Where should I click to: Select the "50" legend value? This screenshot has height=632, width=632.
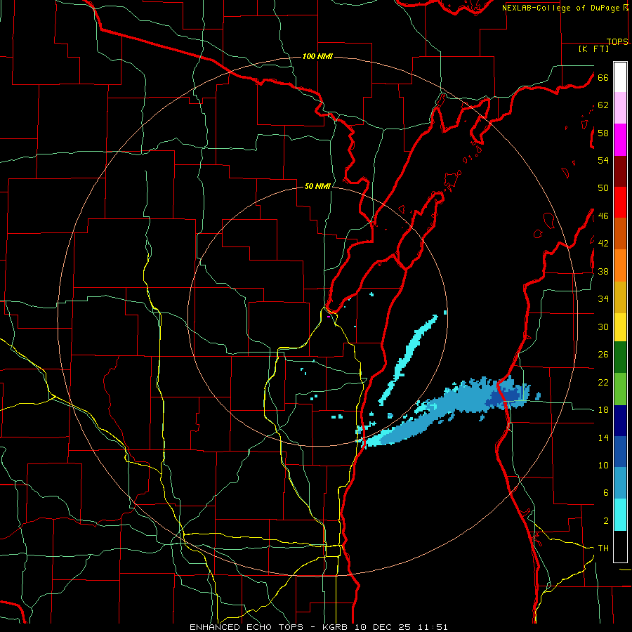[x=603, y=188]
